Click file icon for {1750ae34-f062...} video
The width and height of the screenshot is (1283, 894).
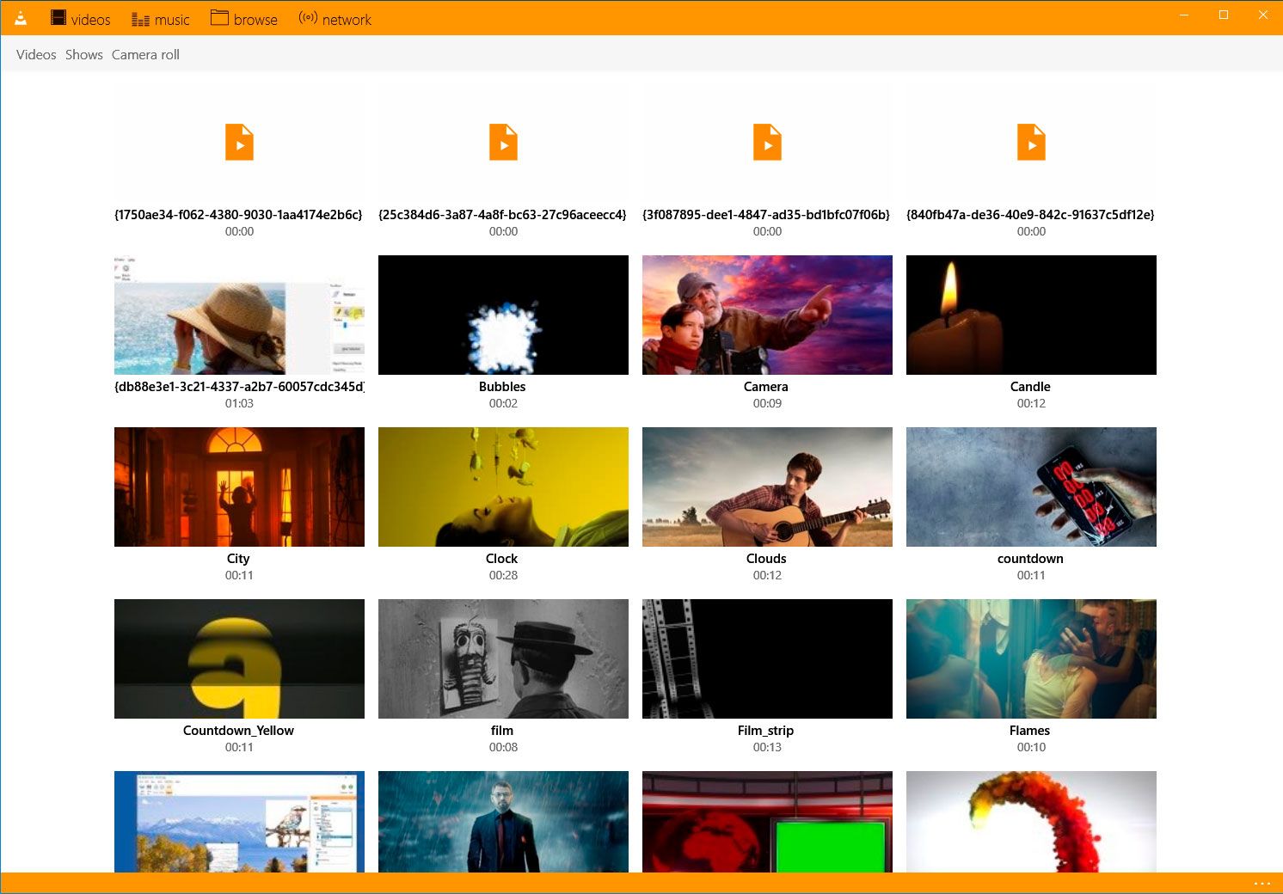[x=239, y=143]
